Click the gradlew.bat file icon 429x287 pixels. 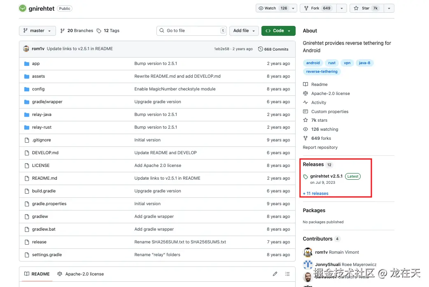[26, 229]
